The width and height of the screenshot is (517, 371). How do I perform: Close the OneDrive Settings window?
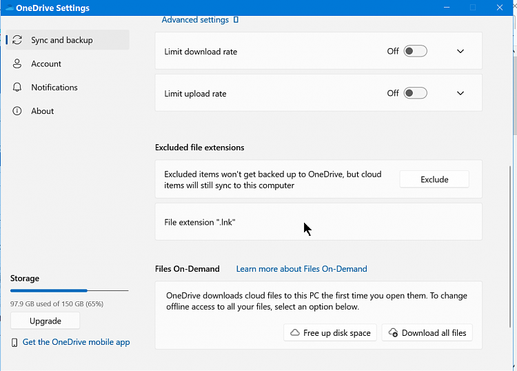[499, 8]
